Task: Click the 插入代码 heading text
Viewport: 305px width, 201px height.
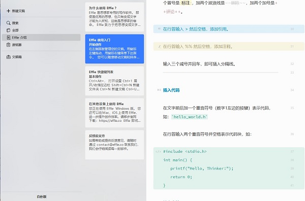Action: click(x=171, y=90)
